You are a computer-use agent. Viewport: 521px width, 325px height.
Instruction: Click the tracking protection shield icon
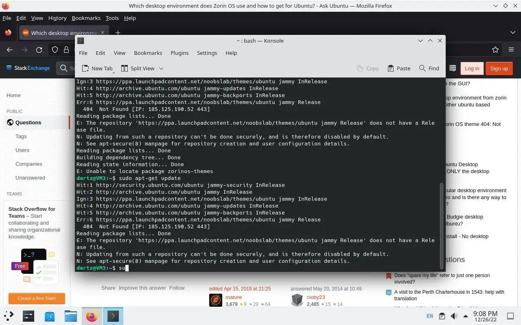point(55,50)
